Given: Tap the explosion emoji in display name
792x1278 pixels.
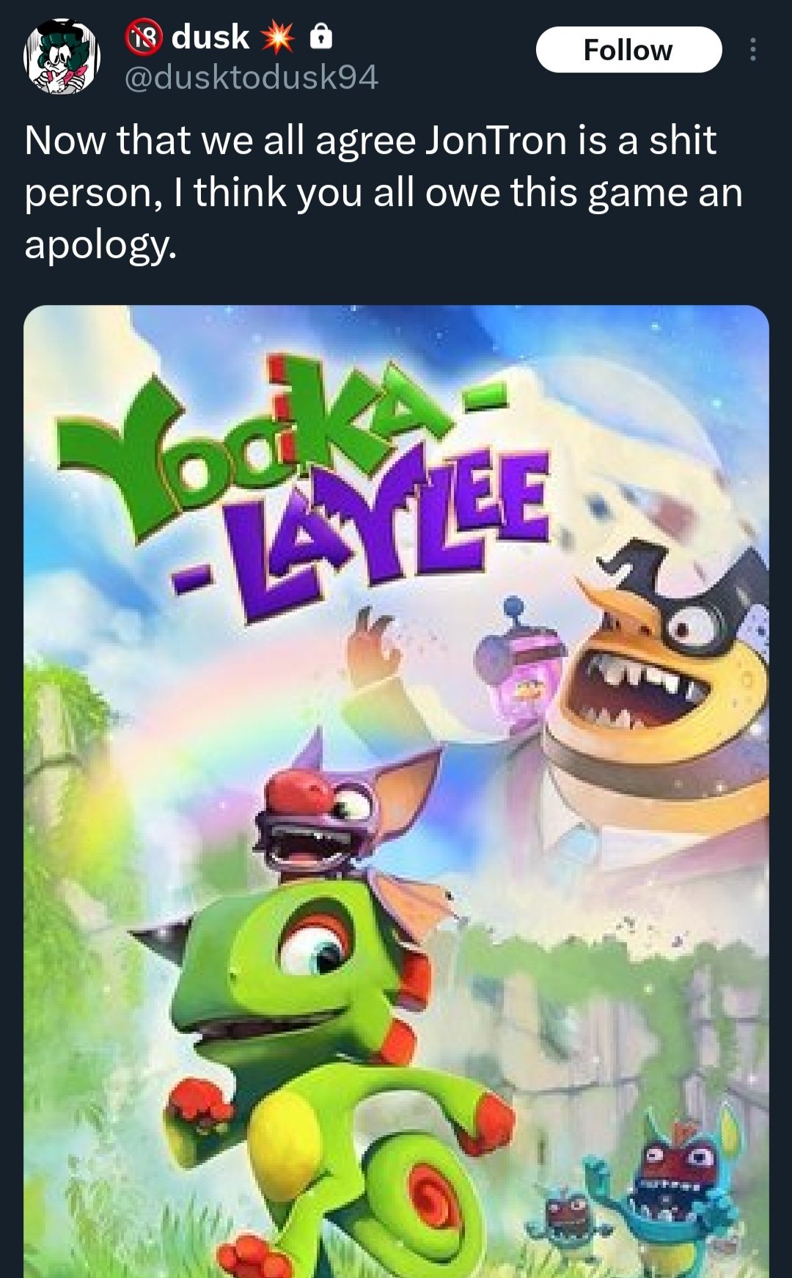Looking at the screenshot, I should tap(277, 37).
